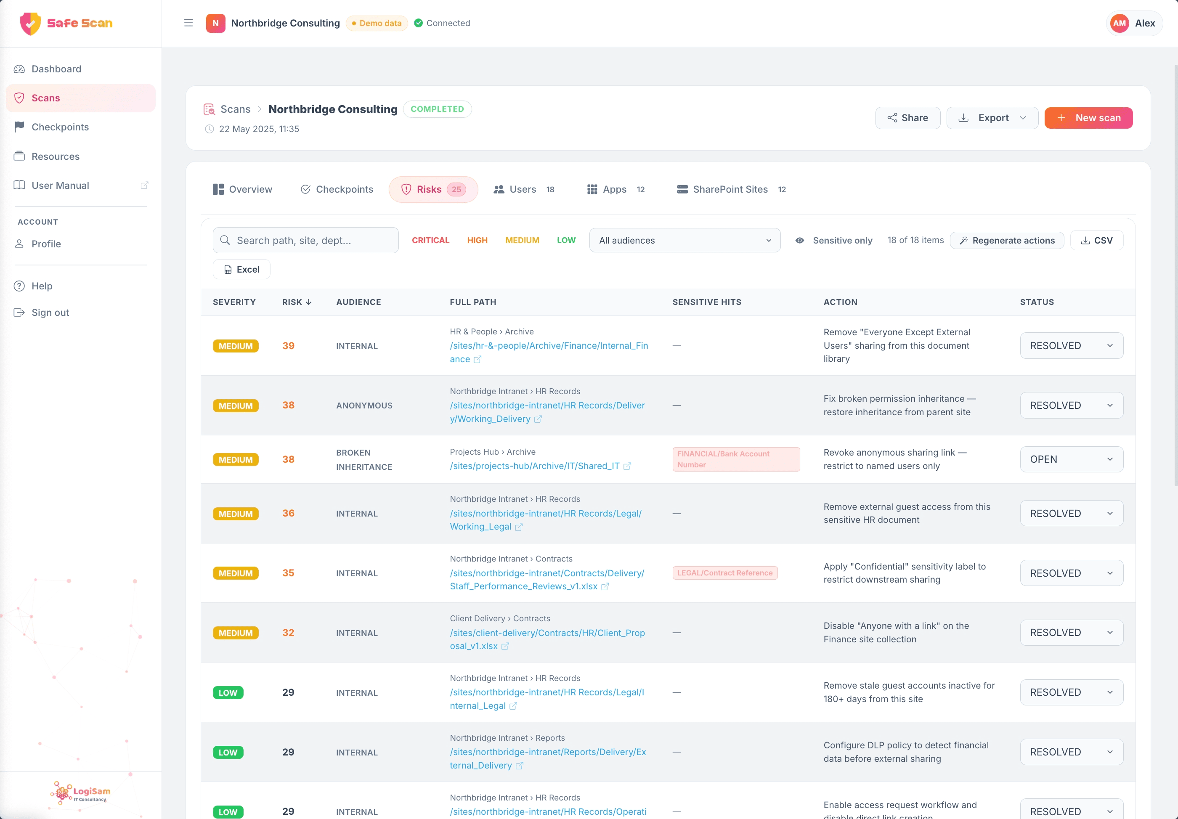Click external icon after Shared_IT path

[627, 466]
